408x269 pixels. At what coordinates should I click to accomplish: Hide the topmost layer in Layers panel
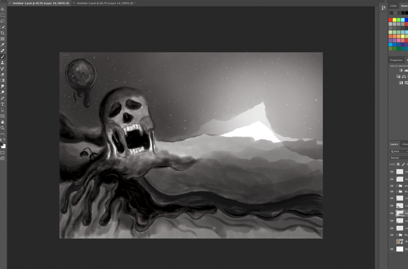pyautogui.click(x=392, y=172)
